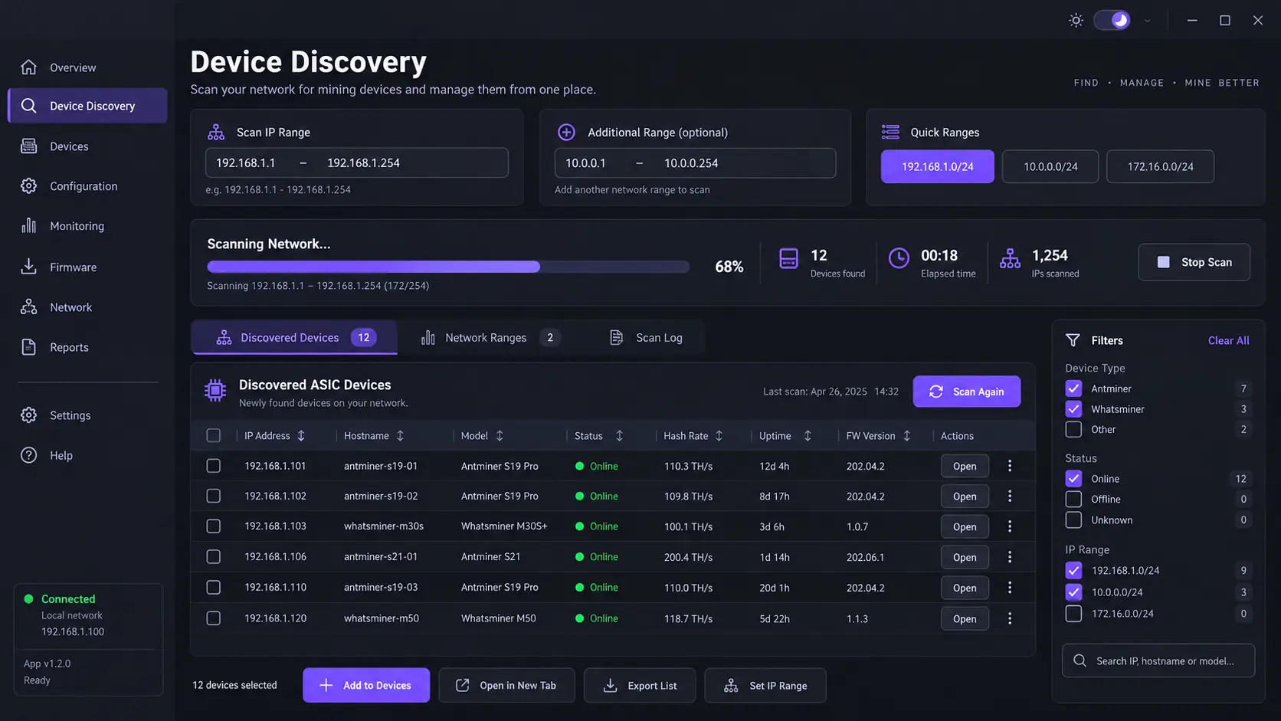Open the theme dropdown chevron near toggle
The height and width of the screenshot is (721, 1281).
coord(1148,21)
